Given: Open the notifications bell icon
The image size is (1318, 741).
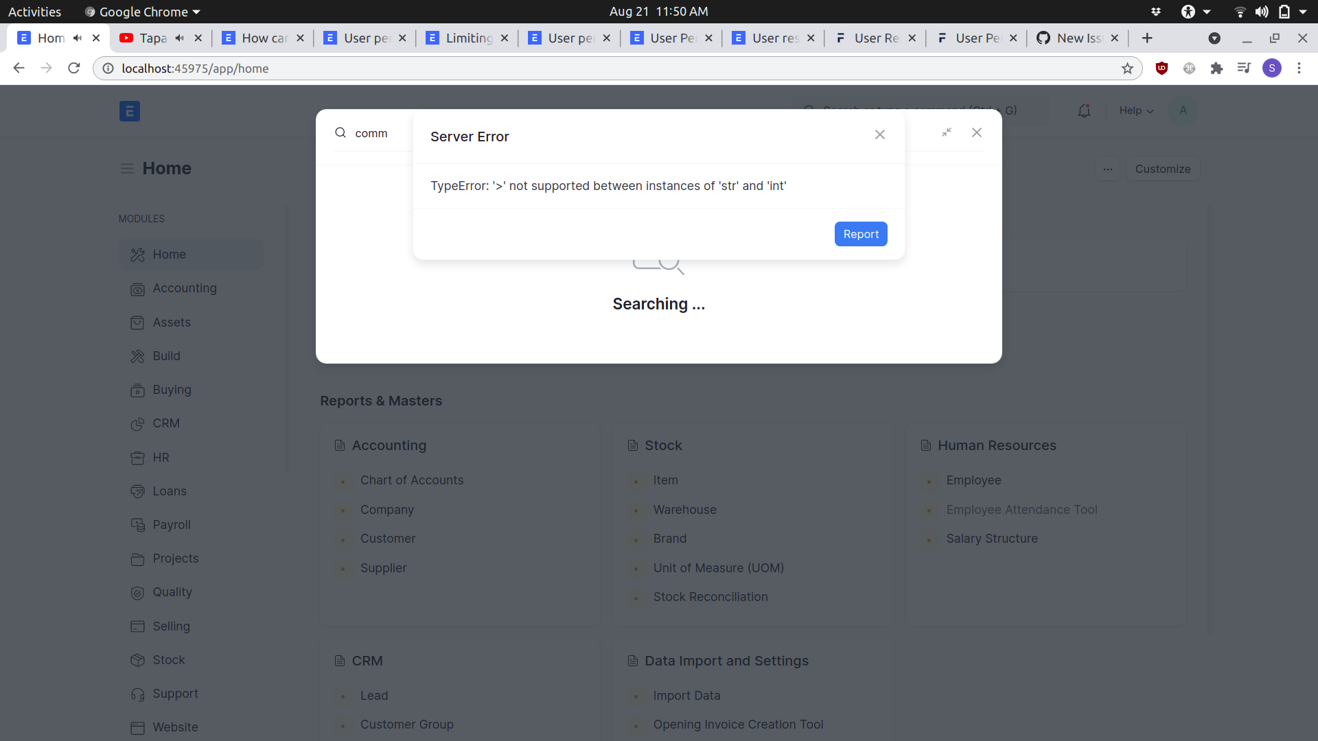Looking at the screenshot, I should (1084, 110).
